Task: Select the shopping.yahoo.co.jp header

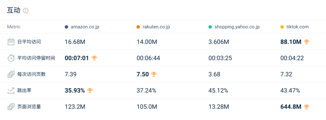Action: 237,27
